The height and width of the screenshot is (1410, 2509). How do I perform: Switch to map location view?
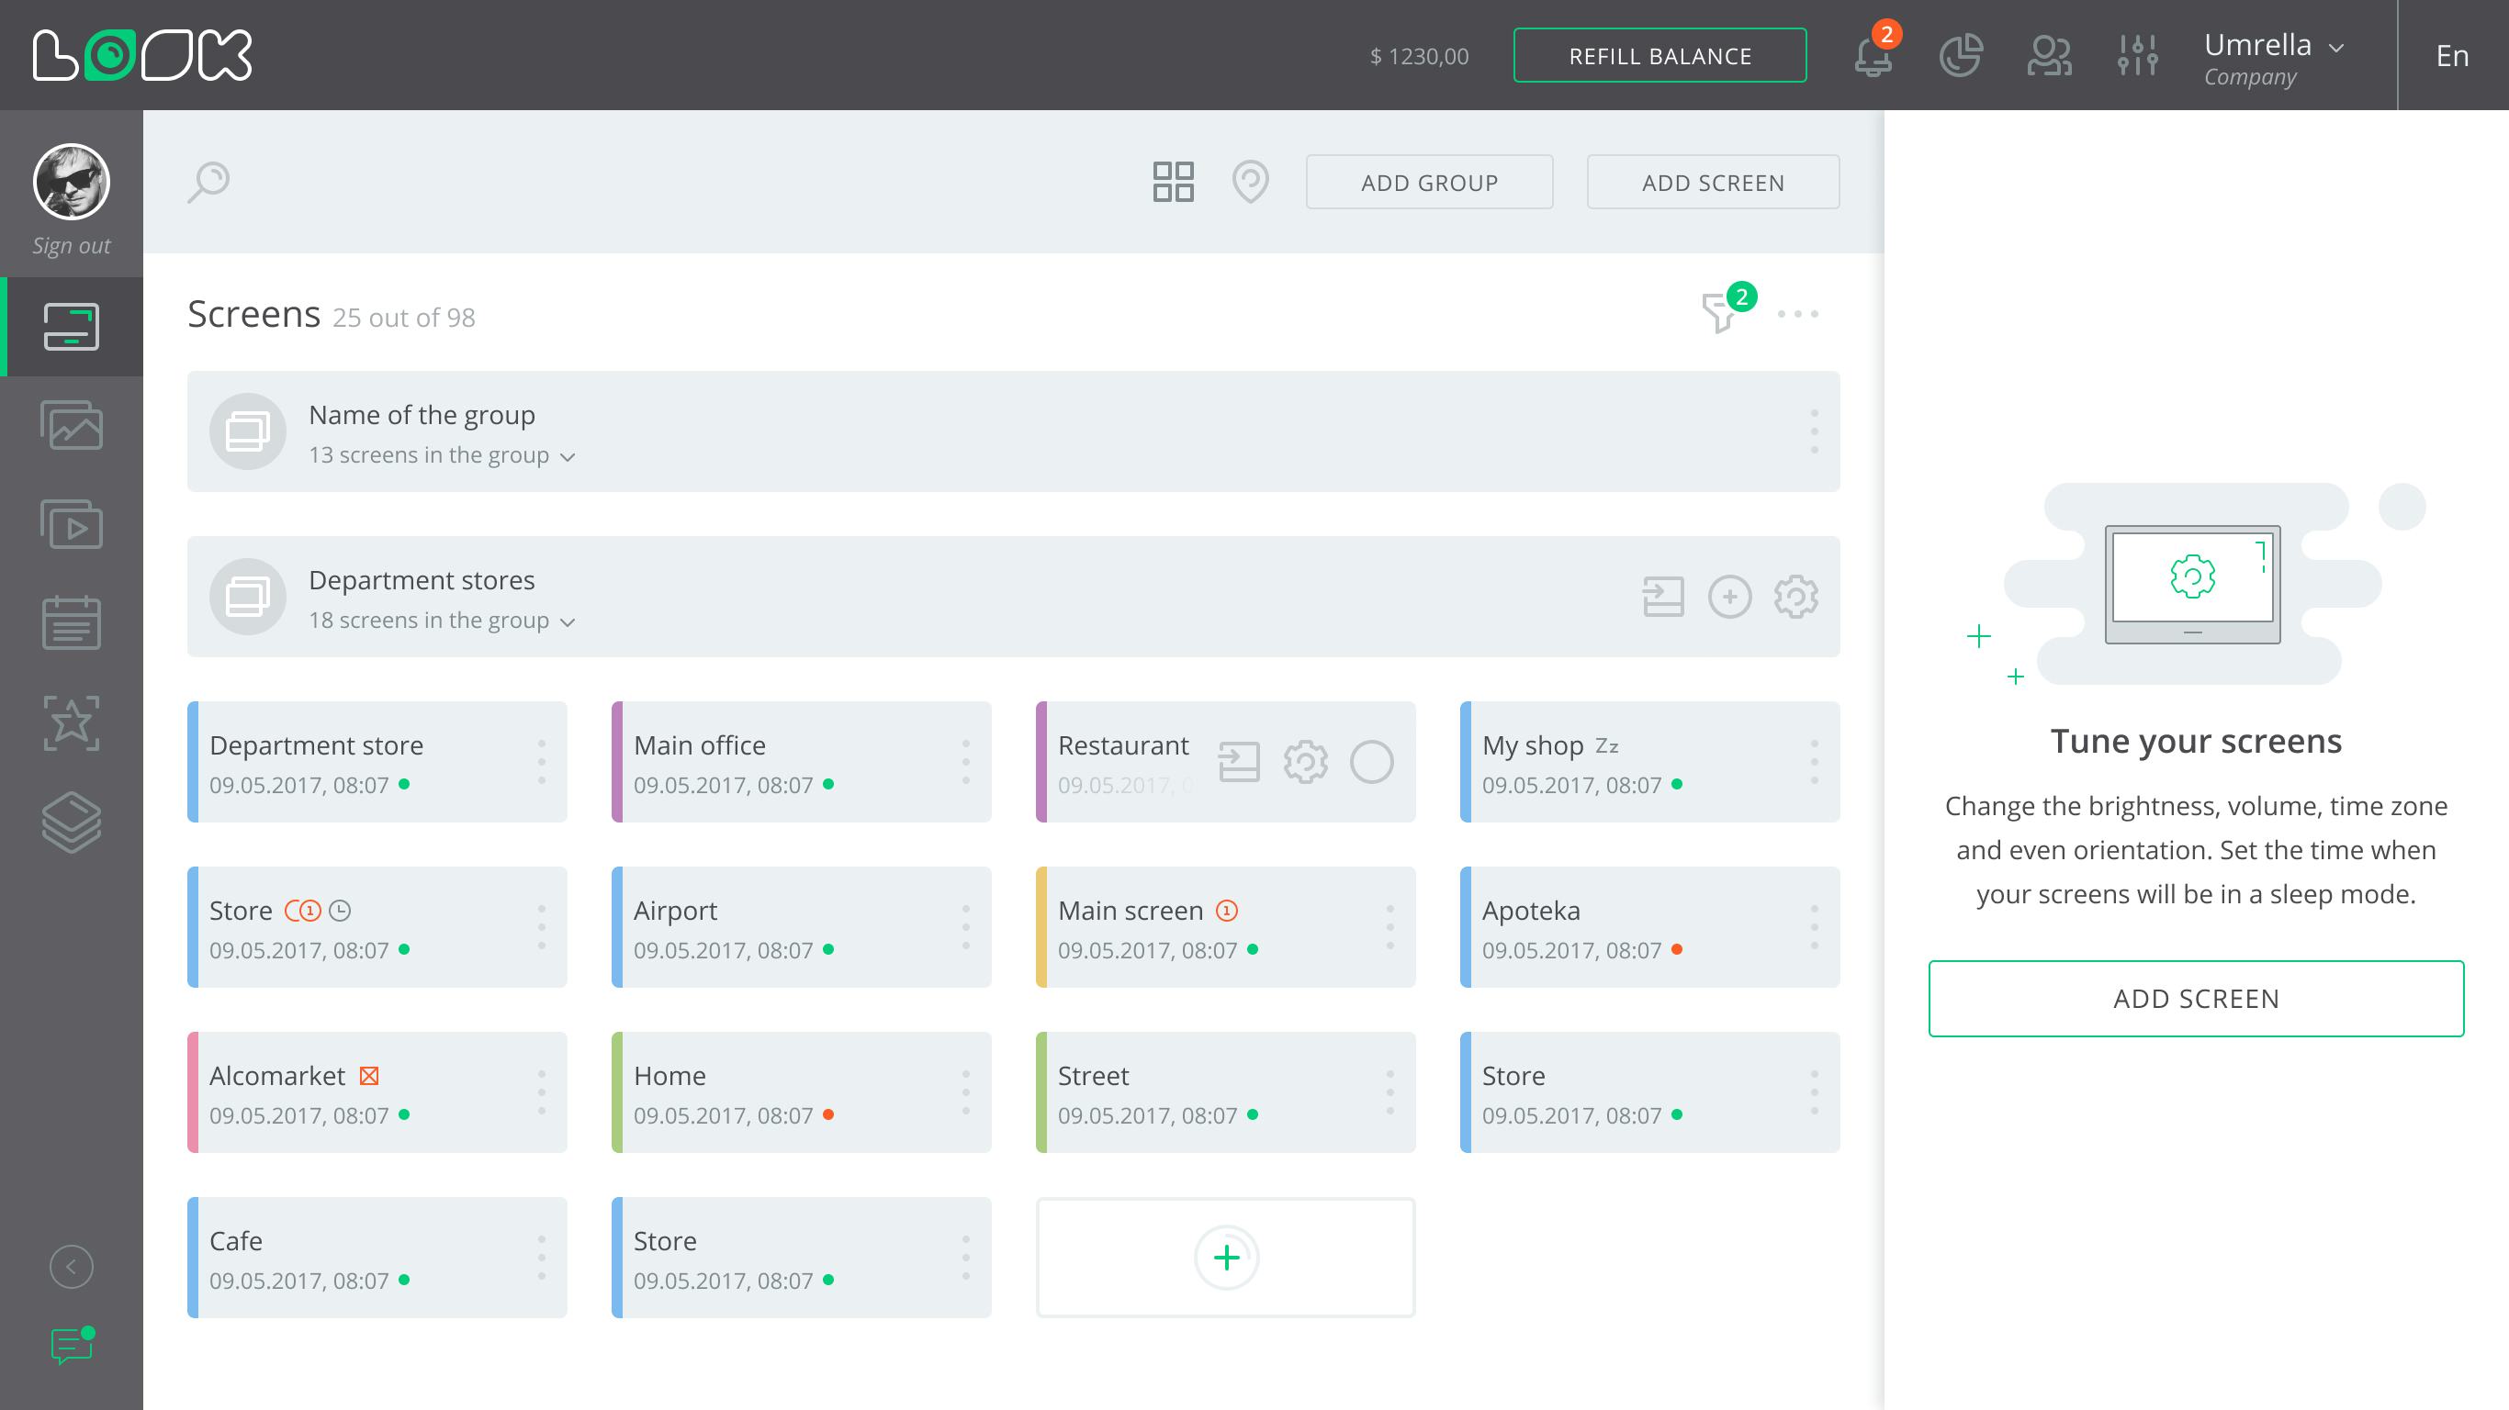[x=1250, y=182]
